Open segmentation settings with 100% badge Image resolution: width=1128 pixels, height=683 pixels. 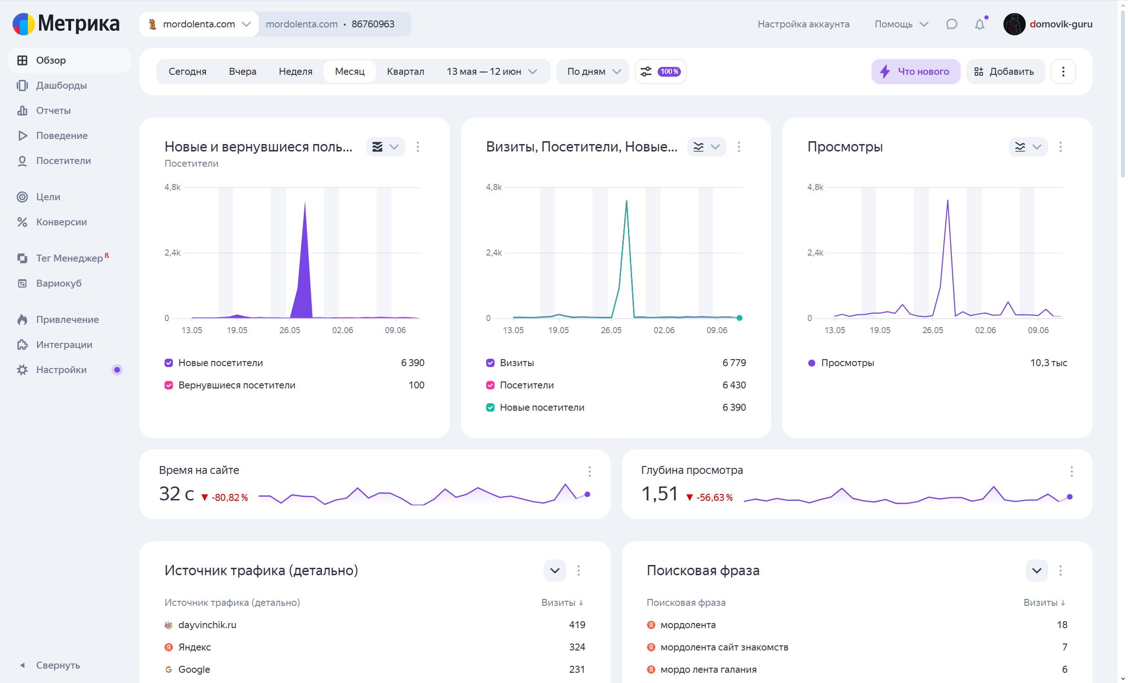tap(660, 72)
